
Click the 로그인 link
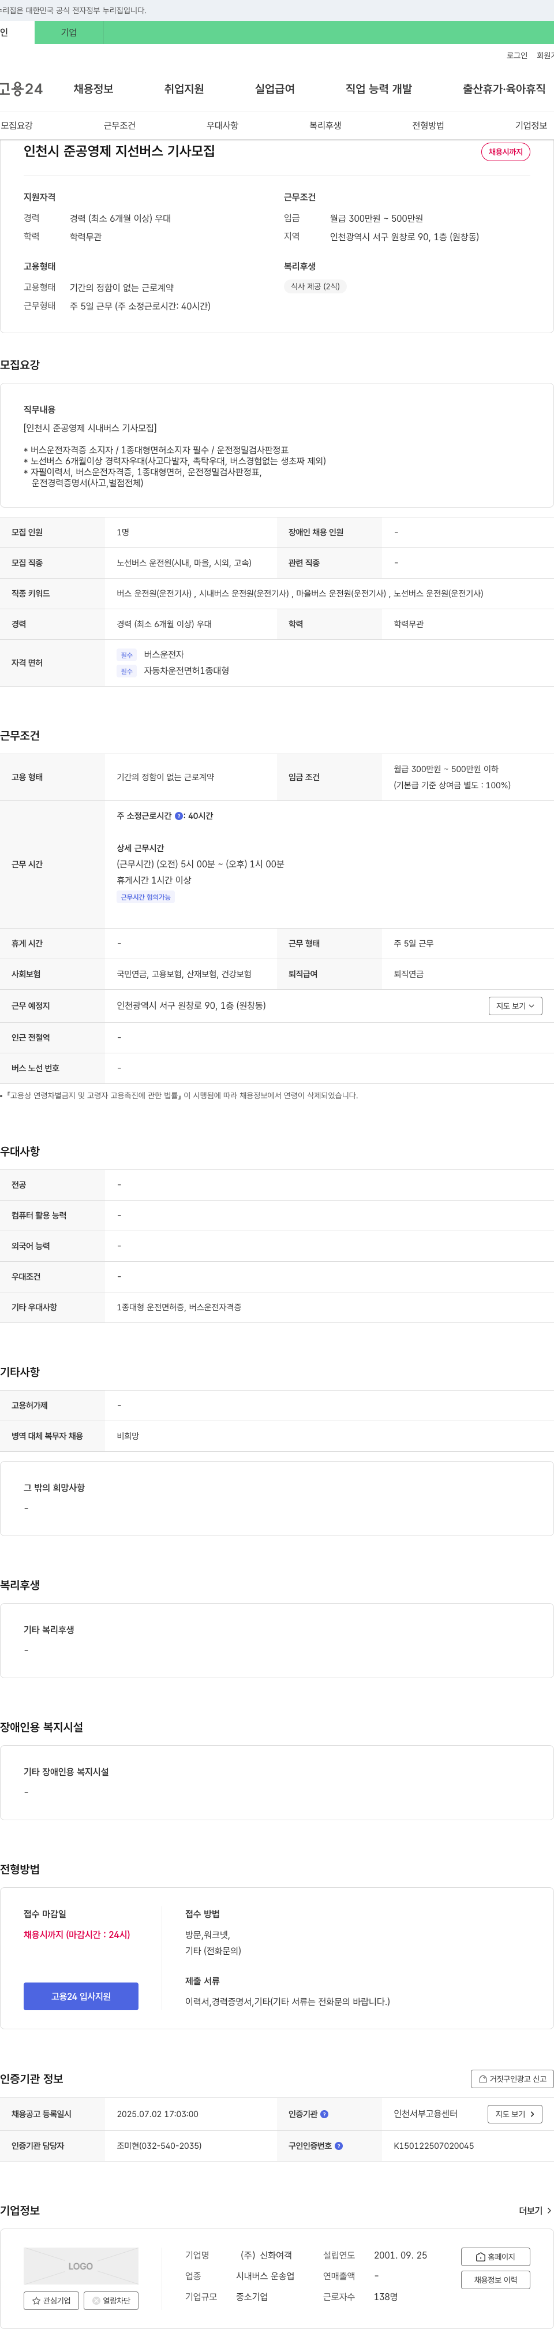pos(517,55)
